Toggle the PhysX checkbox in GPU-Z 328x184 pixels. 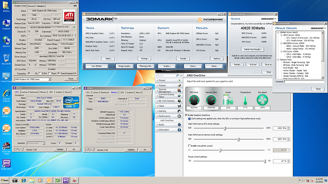coord(49,73)
